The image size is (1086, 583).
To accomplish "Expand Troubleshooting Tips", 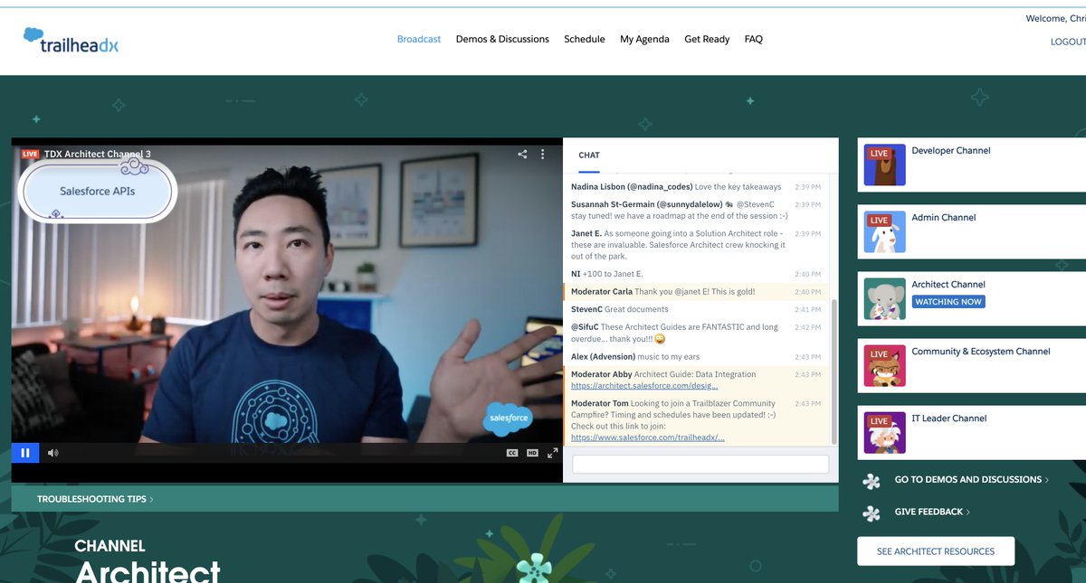I will coord(95,499).
